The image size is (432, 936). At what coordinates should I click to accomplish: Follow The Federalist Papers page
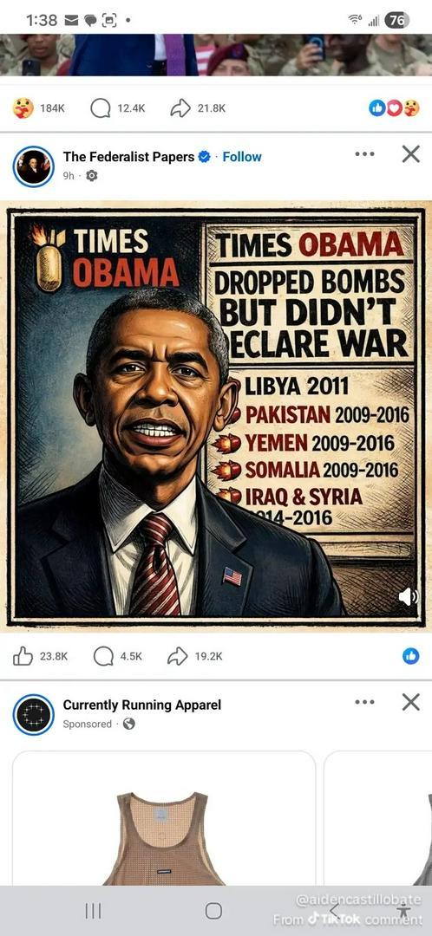(242, 157)
